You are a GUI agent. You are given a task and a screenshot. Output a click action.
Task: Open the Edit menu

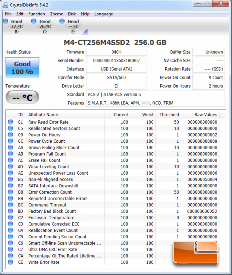(20, 14)
